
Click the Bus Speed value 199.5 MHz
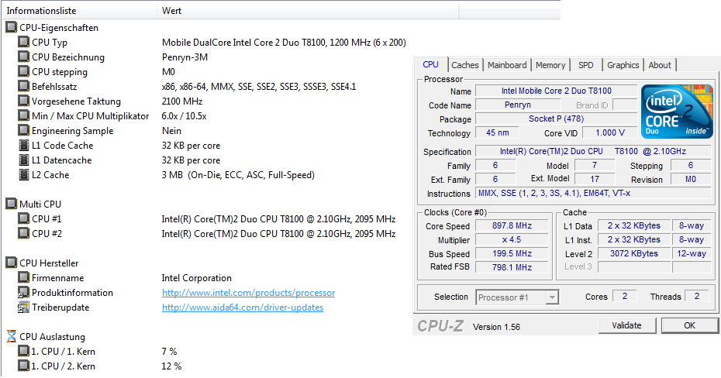[512, 253]
